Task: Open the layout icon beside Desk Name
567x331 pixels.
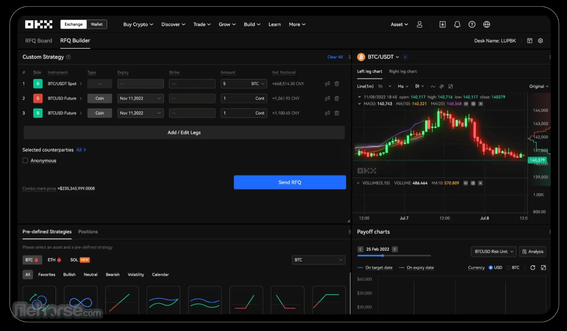Action: coord(530,41)
